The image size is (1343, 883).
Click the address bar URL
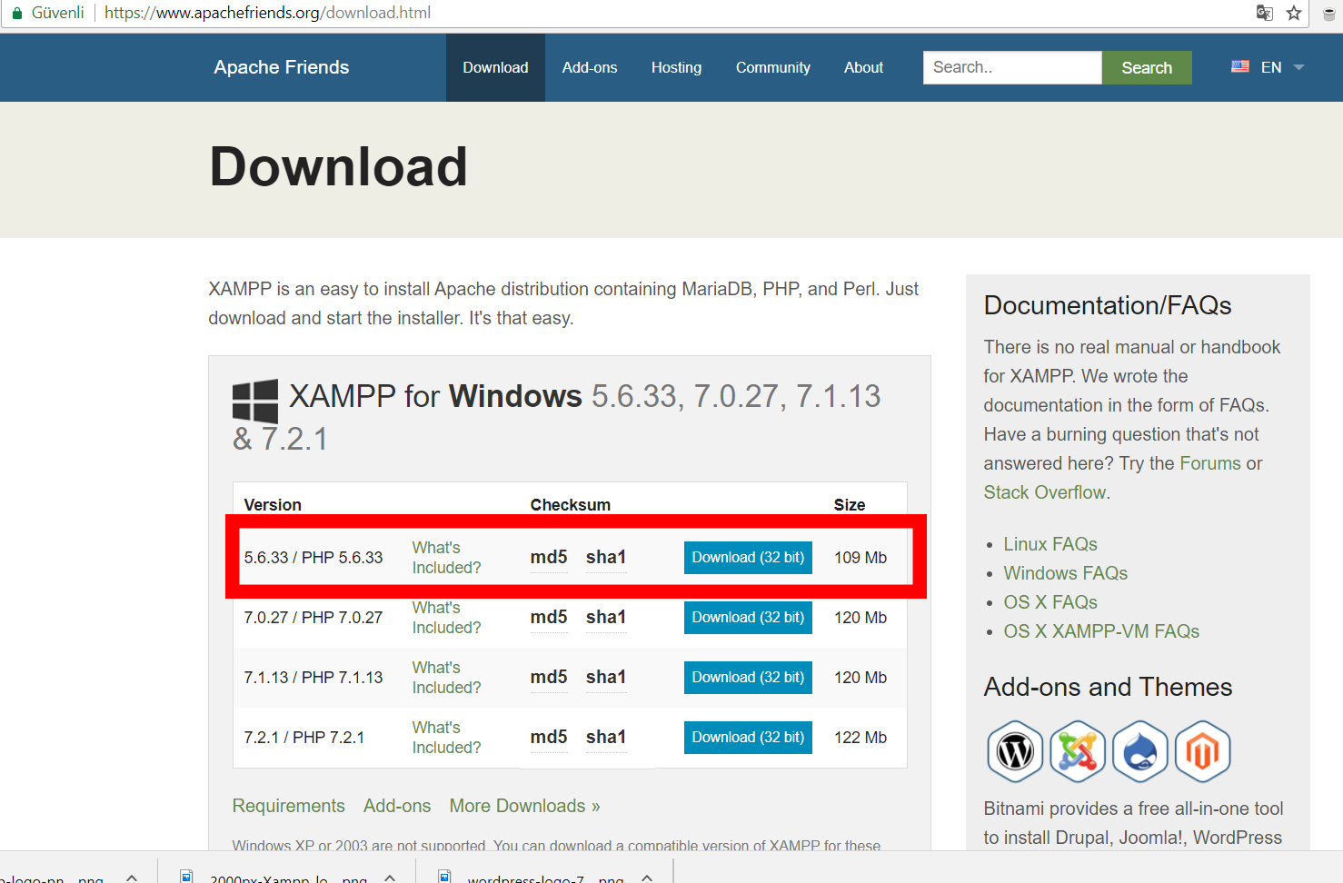[x=267, y=13]
